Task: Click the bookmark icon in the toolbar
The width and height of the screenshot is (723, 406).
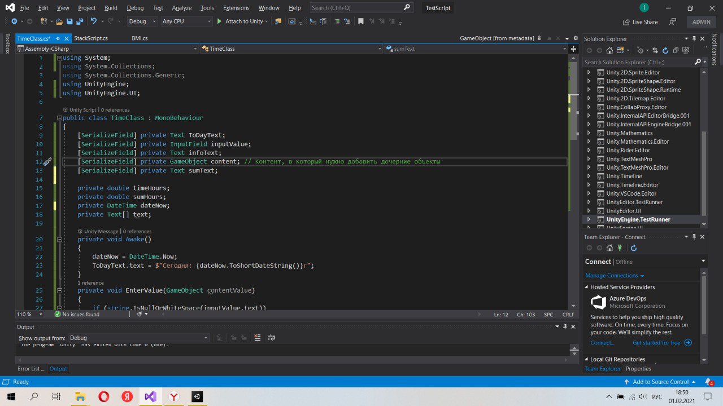Action: (x=360, y=21)
